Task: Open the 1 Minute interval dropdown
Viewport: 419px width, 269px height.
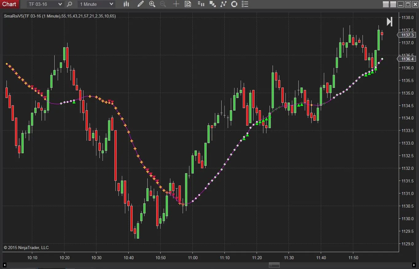Action: pyautogui.click(x=111, y=4)
